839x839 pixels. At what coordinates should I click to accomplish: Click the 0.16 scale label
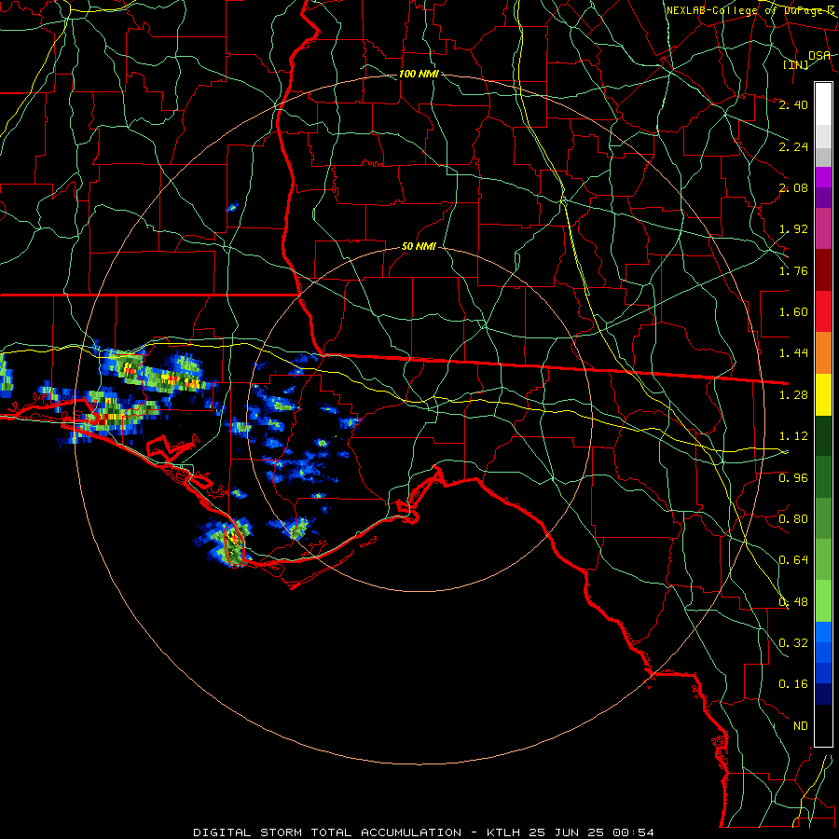coord(793,684)
